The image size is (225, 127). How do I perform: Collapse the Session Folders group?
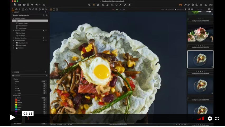click(x=13, y=18)
